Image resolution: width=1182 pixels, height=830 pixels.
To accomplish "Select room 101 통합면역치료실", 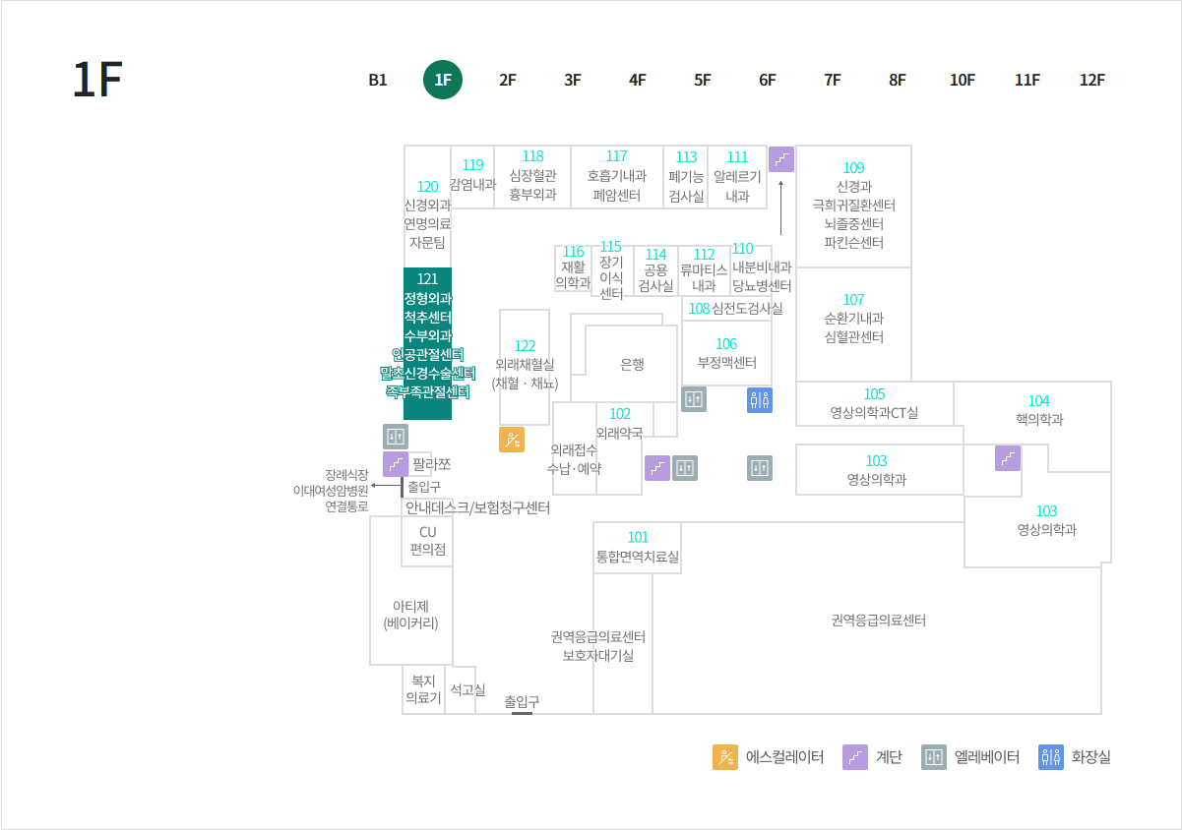I will pos(638,547).
